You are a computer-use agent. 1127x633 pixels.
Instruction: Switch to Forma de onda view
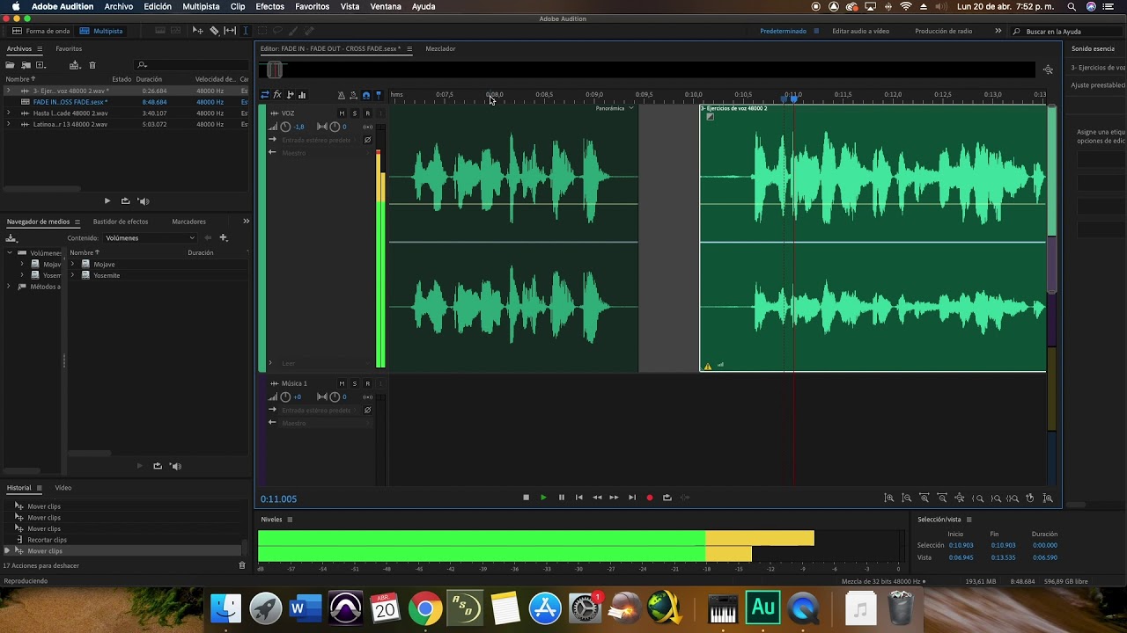41,31
